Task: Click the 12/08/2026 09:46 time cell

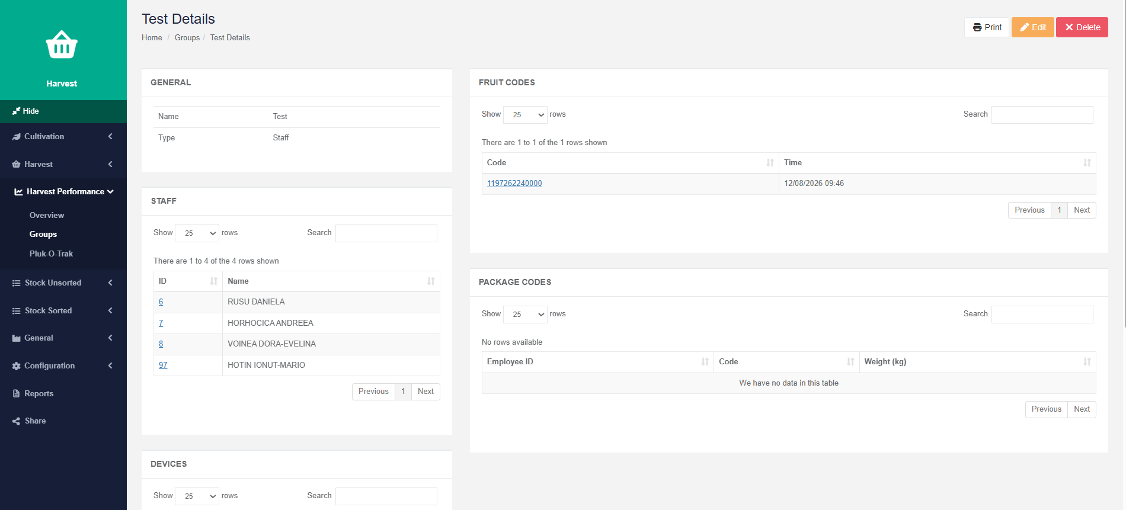Action: tap(938, 184)
